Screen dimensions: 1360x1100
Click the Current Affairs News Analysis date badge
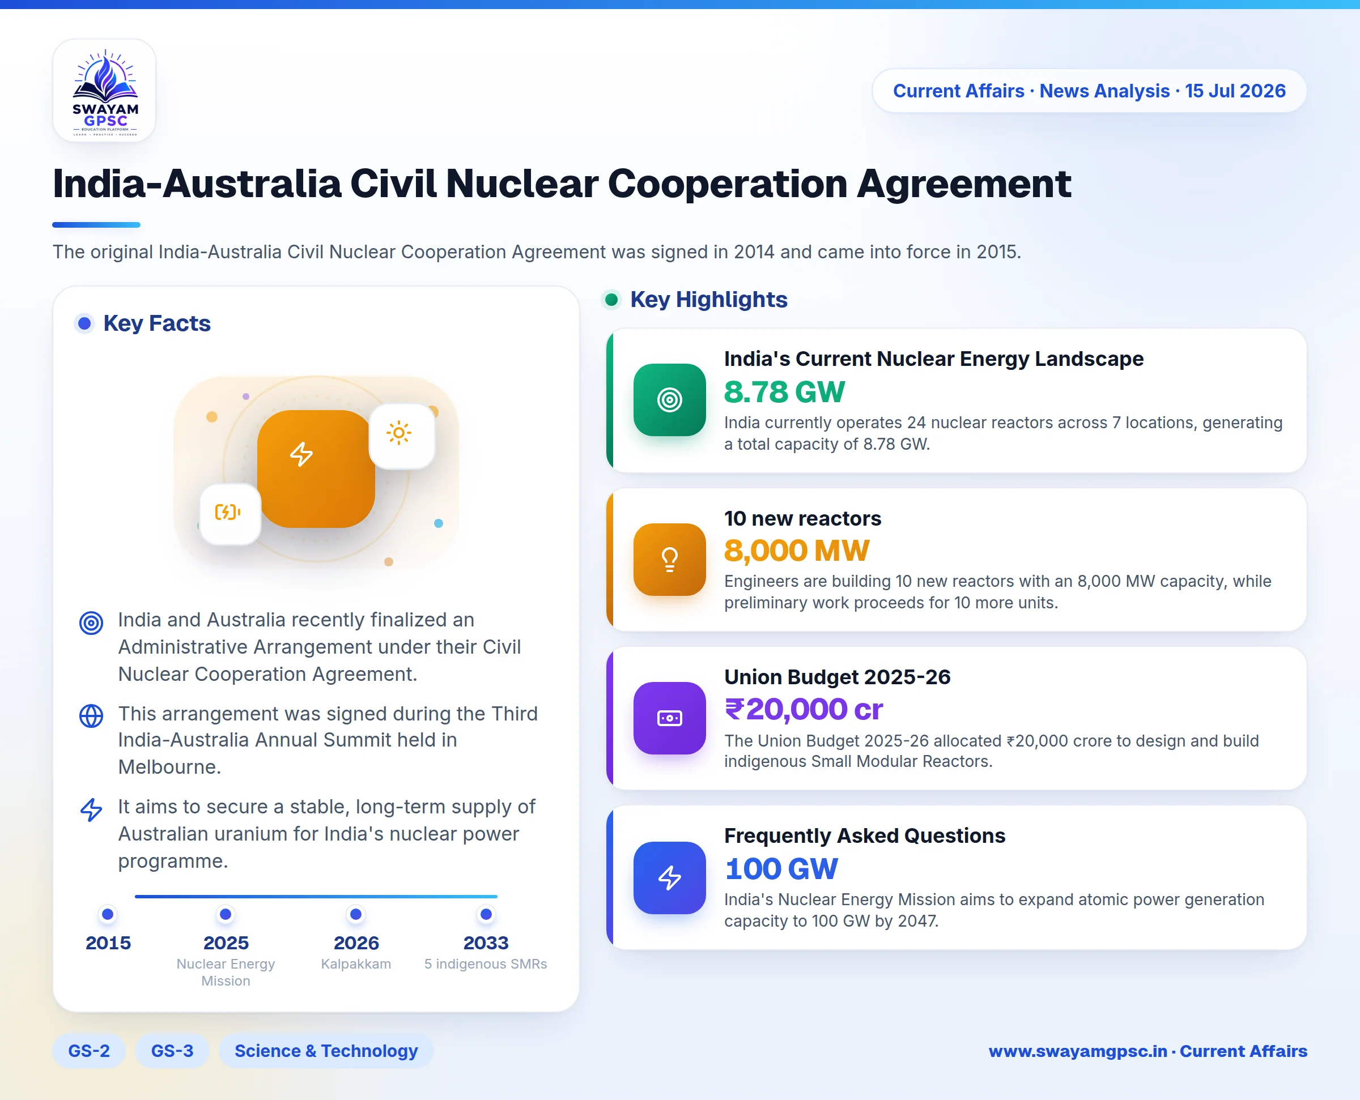(x=1089, y=91)
